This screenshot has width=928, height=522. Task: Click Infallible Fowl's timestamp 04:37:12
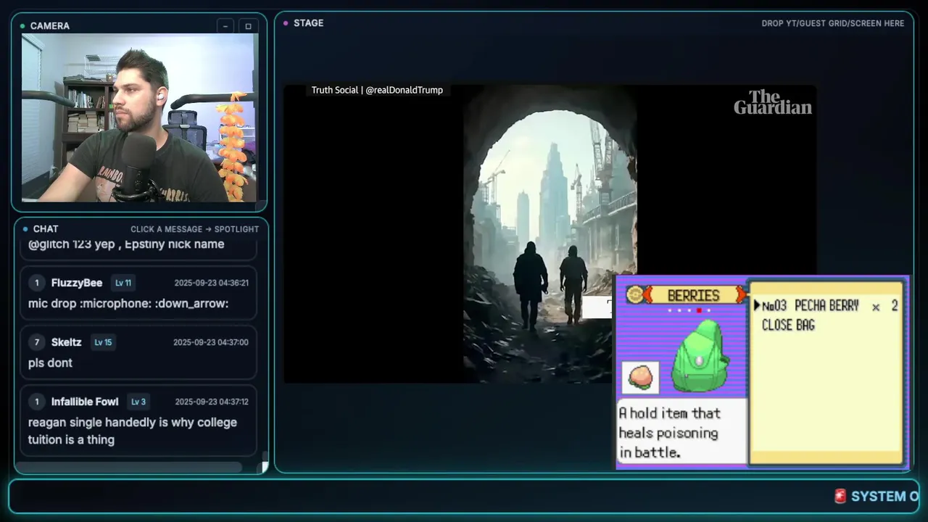(212, 402)
